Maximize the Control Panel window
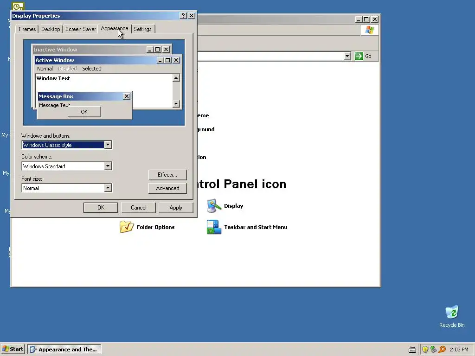 click(x=366, y=19)
